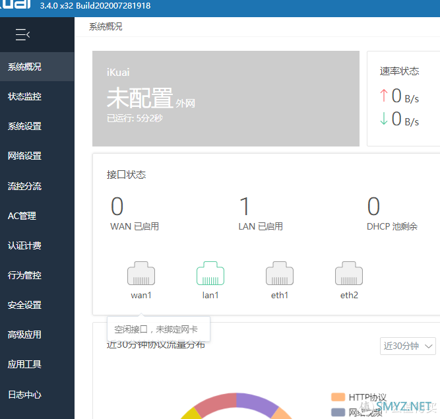Screen dimensions: 440x419
Task: Click the eth2 port icon
Action: (x=349, y=273)
